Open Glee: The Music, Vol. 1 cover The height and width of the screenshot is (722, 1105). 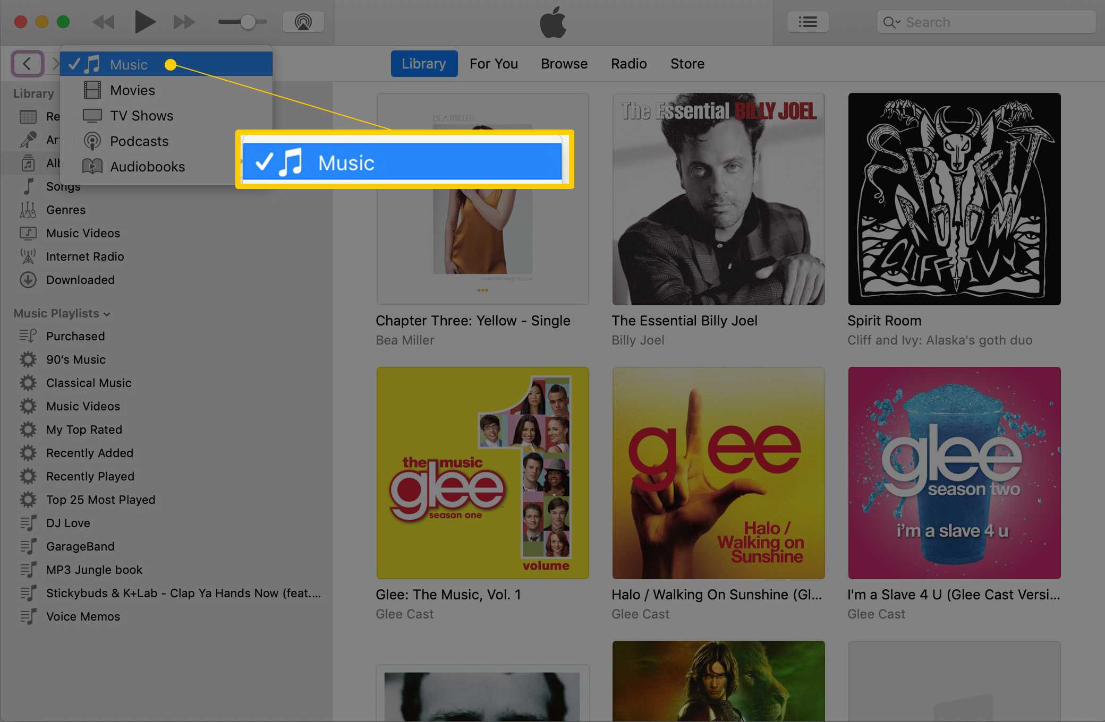482,472
